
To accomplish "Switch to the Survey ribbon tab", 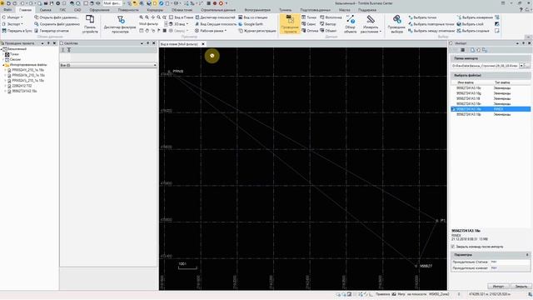I will [45, 10].
